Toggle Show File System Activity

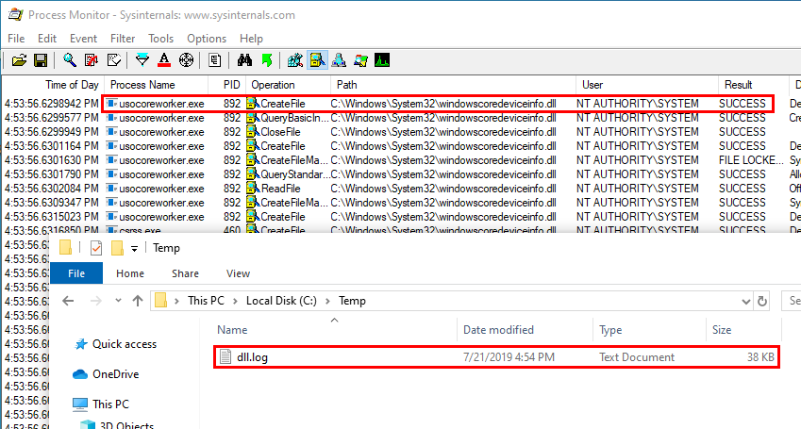[x=317, y=60]
